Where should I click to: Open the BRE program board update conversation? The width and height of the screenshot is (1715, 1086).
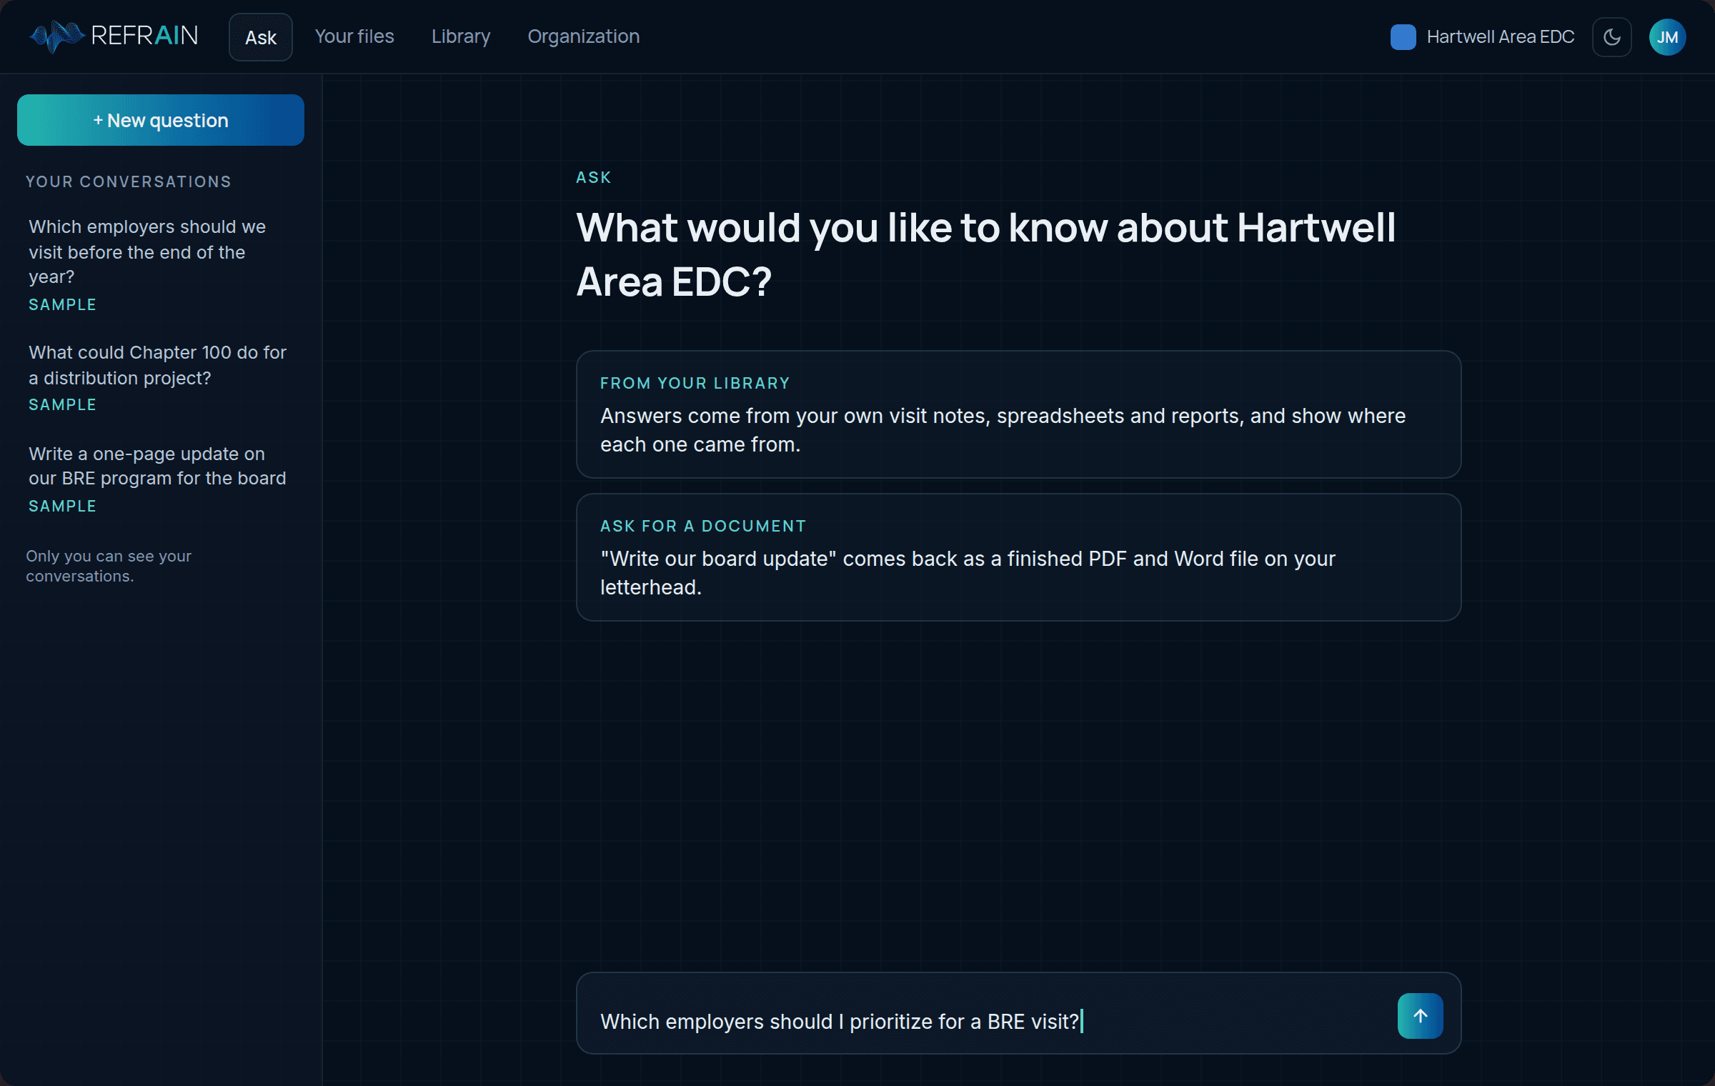point(161,479)
